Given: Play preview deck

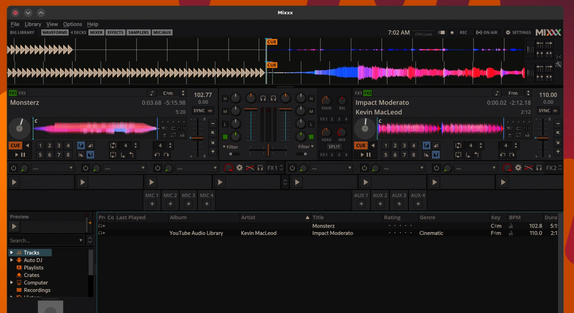Looking at the screenshot, I should [x=14, y=226].
